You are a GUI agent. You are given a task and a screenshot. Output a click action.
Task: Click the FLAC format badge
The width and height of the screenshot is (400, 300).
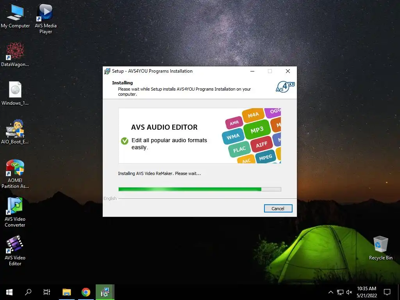coord(239,149)
